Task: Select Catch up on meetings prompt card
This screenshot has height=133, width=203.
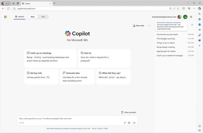Action: pos(50,58)
